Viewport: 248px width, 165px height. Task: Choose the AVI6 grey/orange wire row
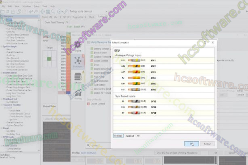pos(164,89)
